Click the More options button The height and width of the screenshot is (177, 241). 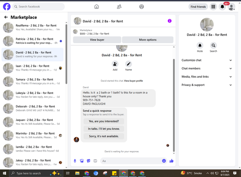click(147, 40)
